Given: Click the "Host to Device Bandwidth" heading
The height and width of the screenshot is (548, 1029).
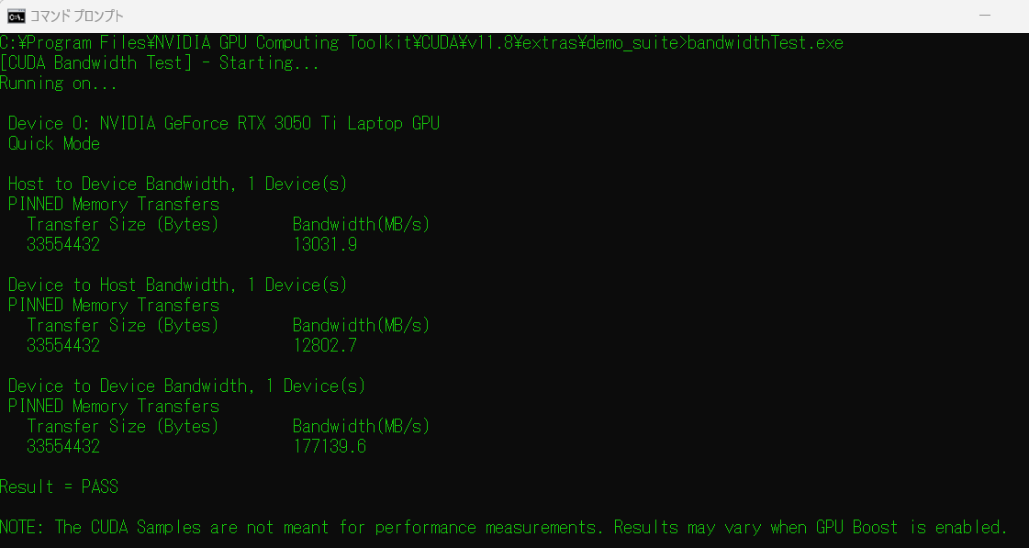Looking at the screenshot, I should pos(177,185).
